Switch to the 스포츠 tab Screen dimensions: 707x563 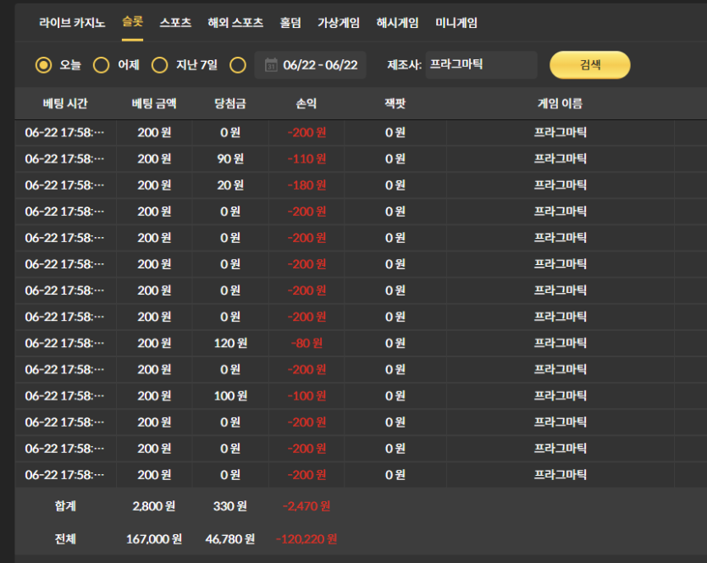[175, 23]
